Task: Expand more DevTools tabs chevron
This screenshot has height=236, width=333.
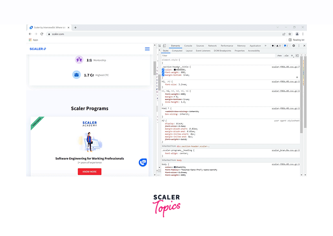Action: click(x=265, y=46)
